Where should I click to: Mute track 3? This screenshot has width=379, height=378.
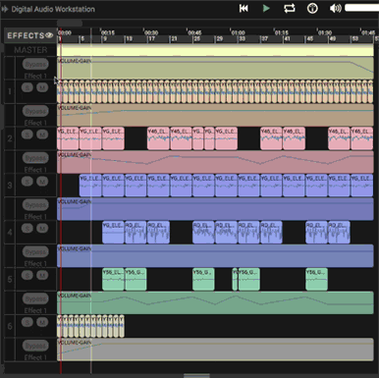click(x=42, y=182)
